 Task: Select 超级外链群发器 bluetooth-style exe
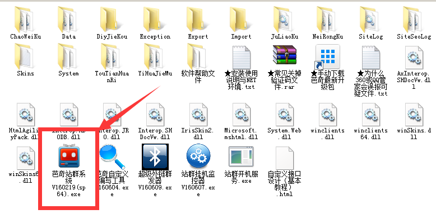(x=155, y=157)
